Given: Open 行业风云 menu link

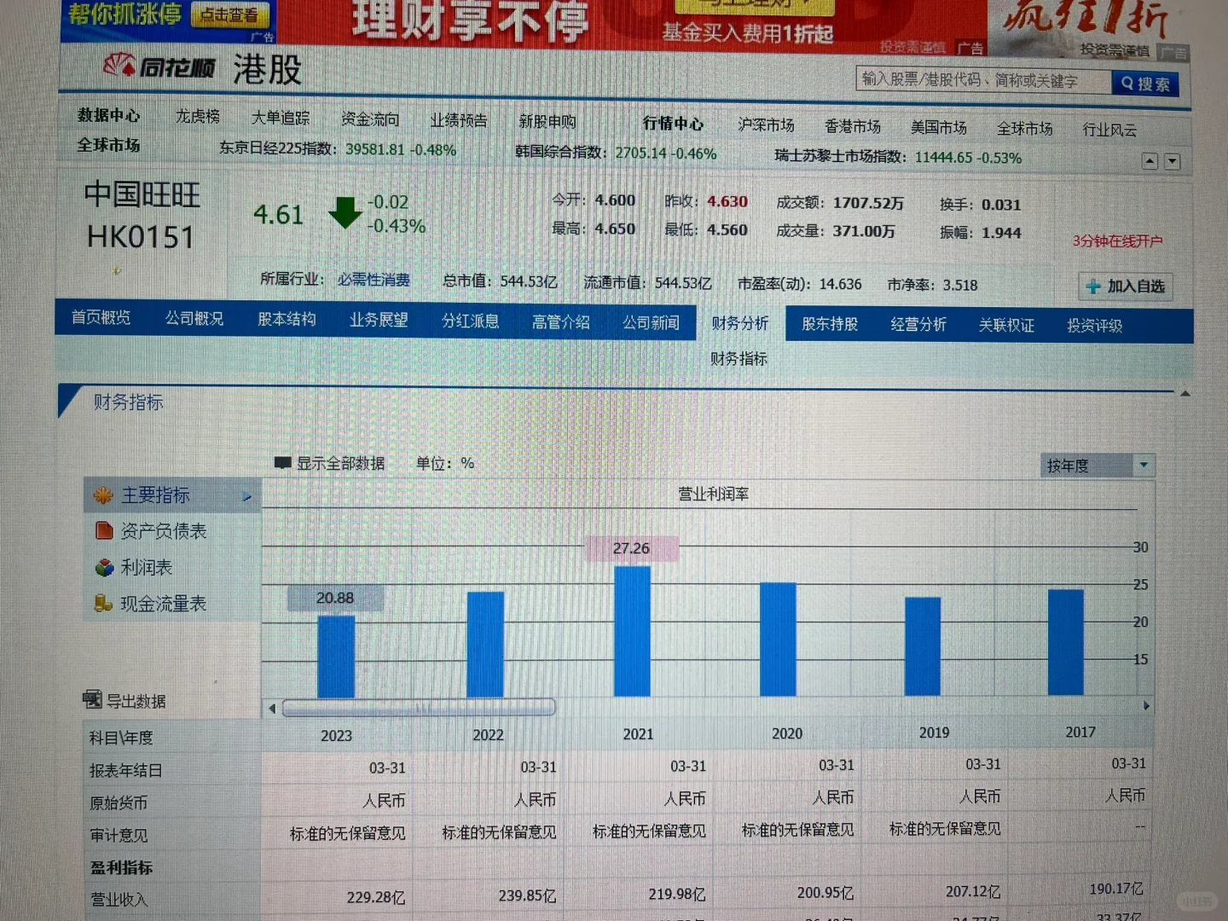Looking at the screenshot, I should [x=1109, y=130].
